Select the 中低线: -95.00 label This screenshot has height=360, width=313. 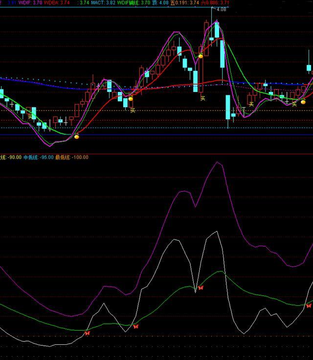point(39,157)
